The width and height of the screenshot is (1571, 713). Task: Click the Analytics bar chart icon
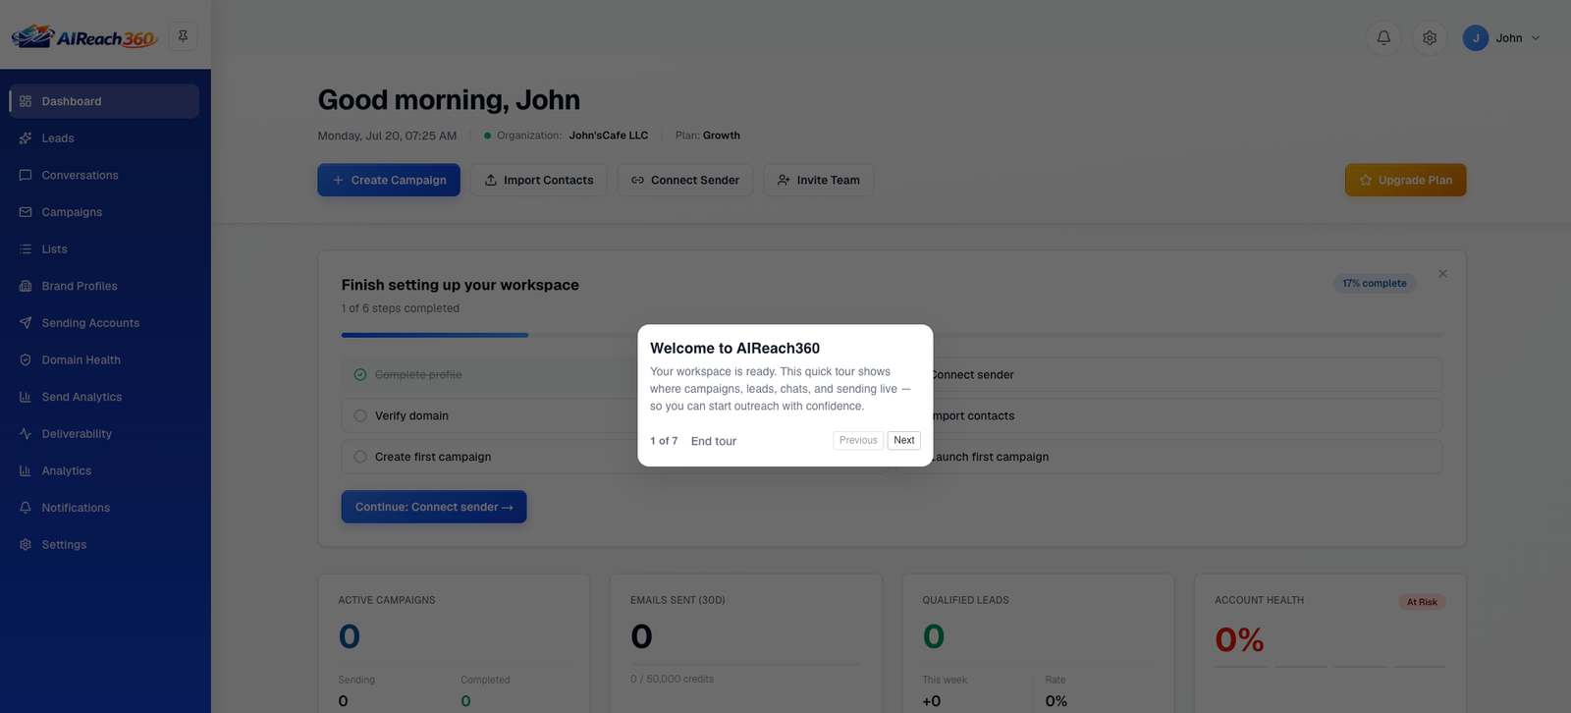[26, 470]
